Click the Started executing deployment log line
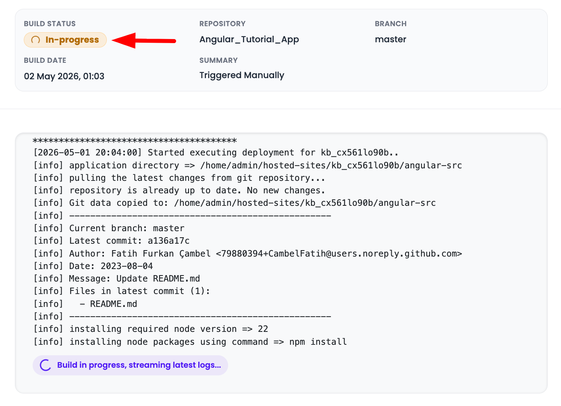Viewport: 561px width, 406px height. [216, 153]
